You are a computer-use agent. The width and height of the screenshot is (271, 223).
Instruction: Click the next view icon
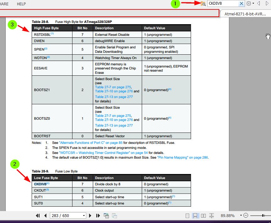click(114, 215)
